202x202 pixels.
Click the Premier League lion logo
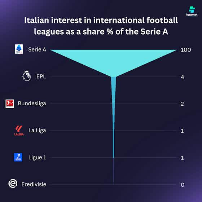click(27, 76)
